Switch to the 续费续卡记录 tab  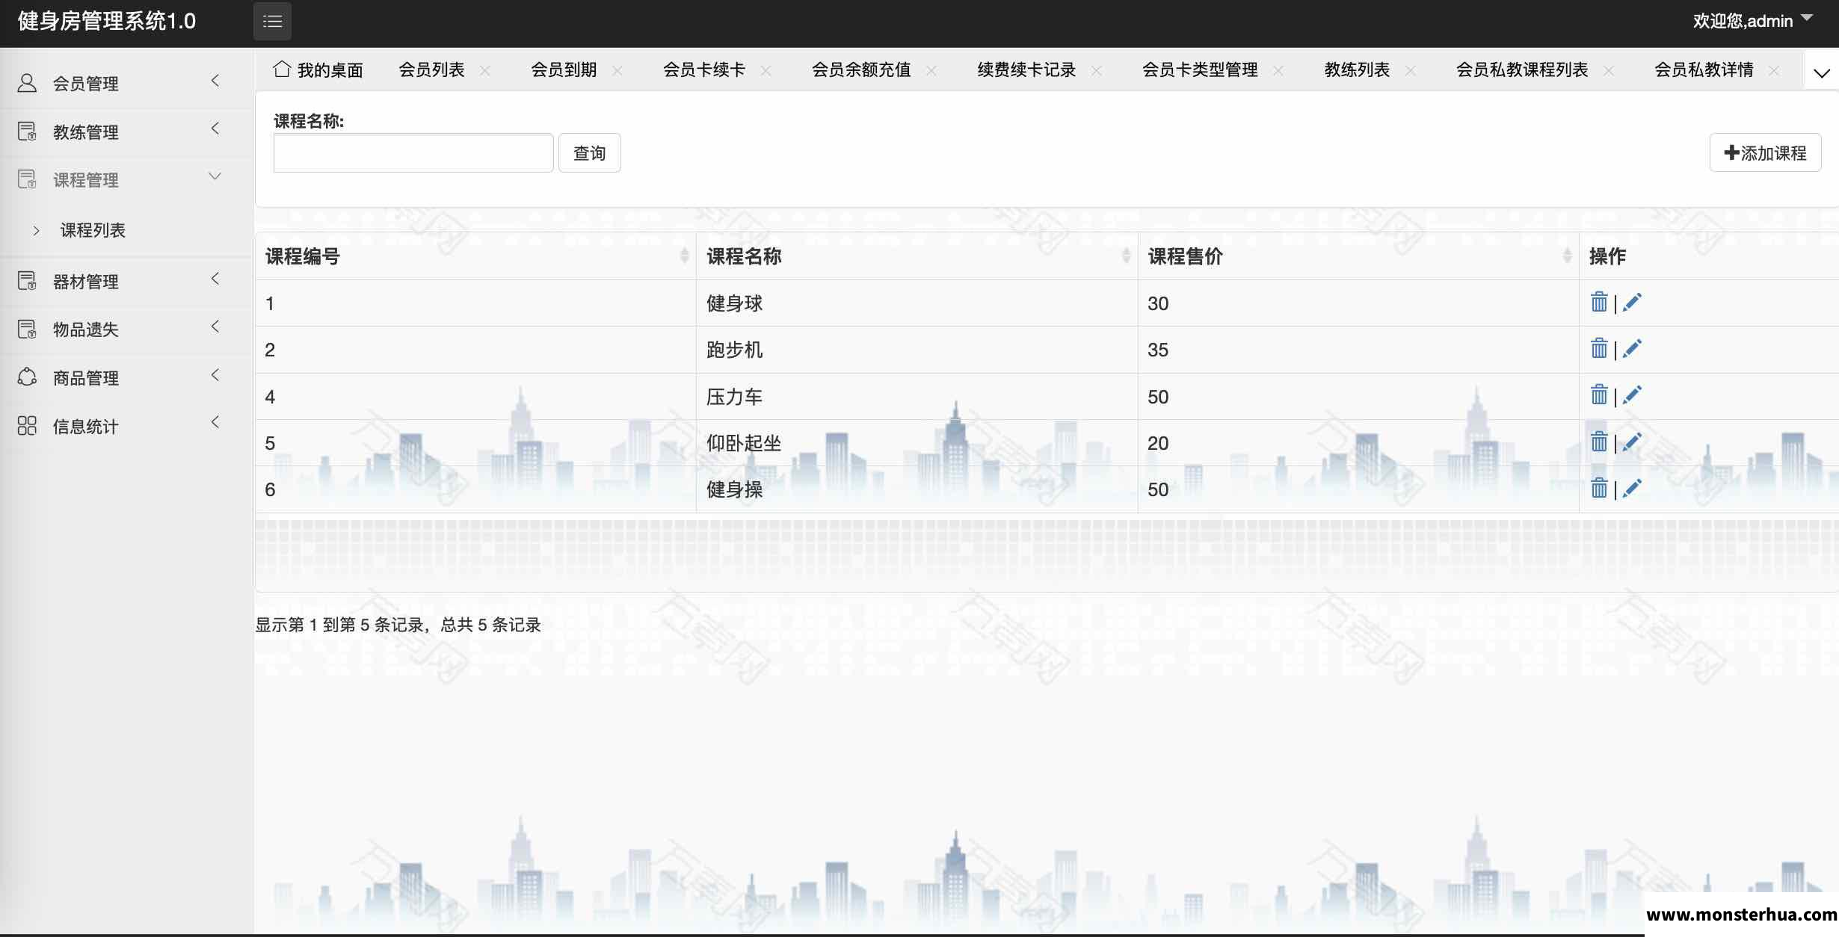1026,69
